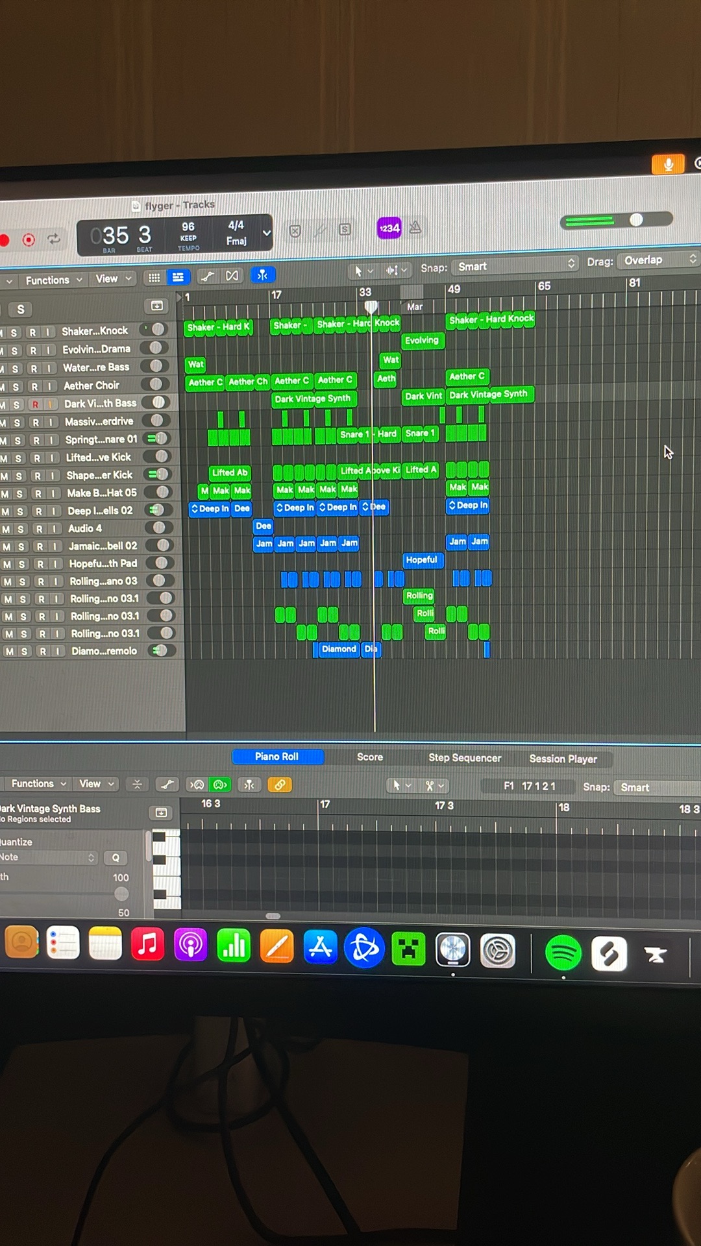
Task: Open the Piano Roll Functions menu
Action: [x=38, y=784]
